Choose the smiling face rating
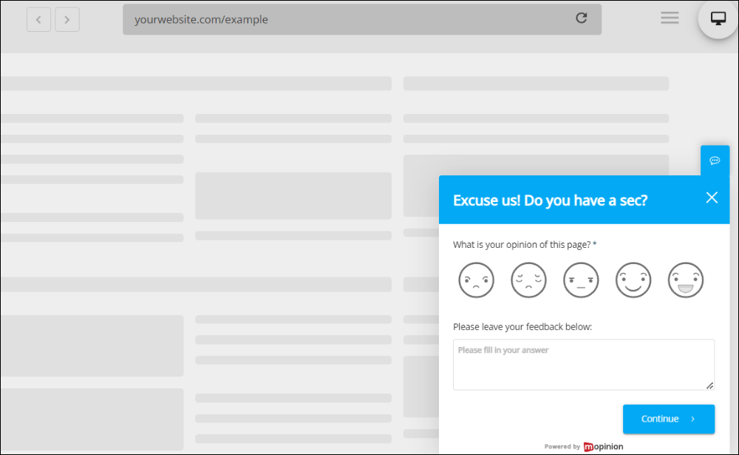This screenshot has width=739, height=455. [x=633, y=280]
